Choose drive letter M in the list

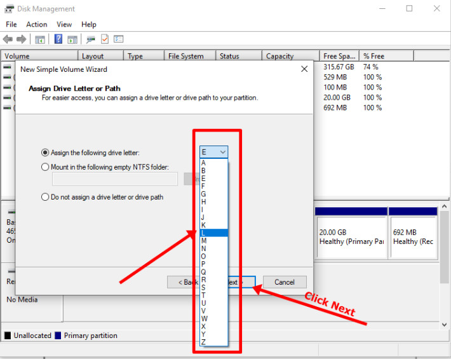point(213,240)
